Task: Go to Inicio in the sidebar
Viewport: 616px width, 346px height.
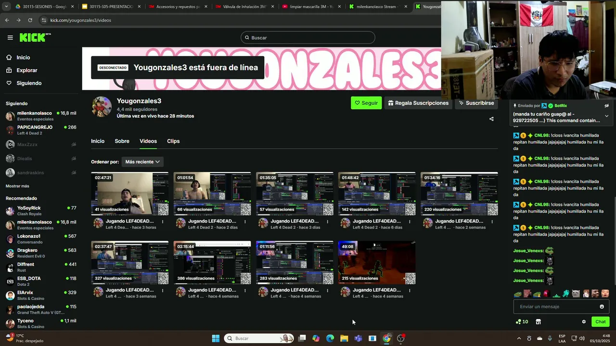Action: (23, 58)
